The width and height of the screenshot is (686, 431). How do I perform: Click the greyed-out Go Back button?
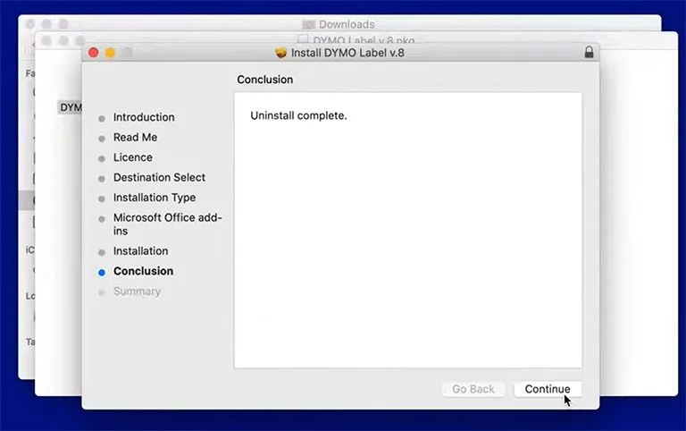(x=473, y=389)
